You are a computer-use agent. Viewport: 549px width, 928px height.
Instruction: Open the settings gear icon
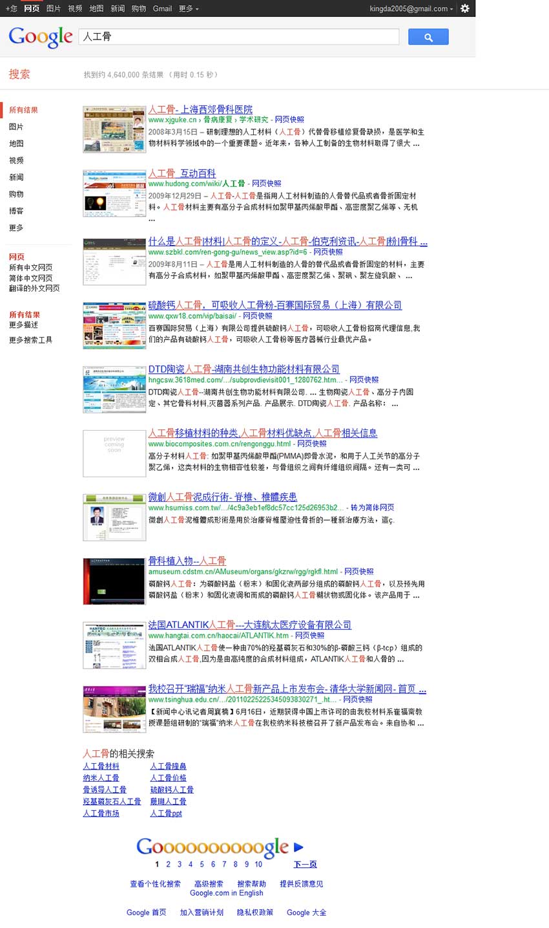(464, 8)
